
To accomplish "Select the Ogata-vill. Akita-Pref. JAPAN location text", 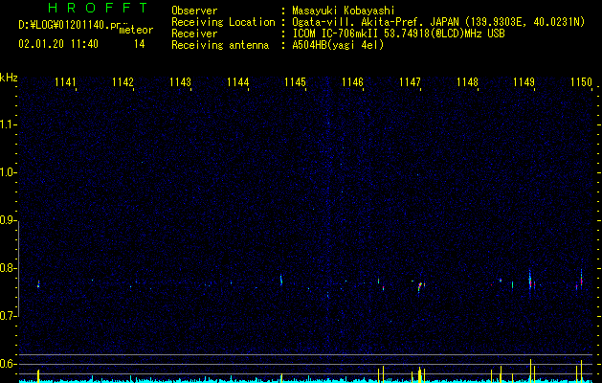I will click(x=438, y=22).
